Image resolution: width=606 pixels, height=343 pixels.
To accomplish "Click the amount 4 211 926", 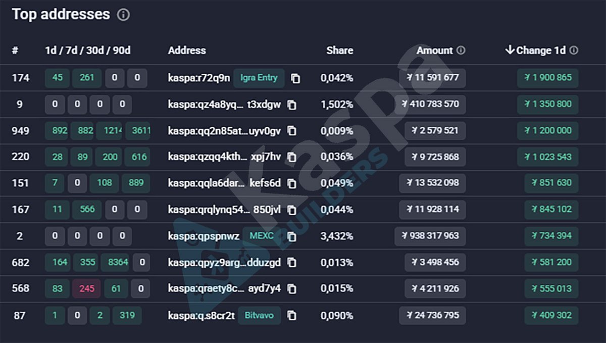I will [x=435, y=289].
